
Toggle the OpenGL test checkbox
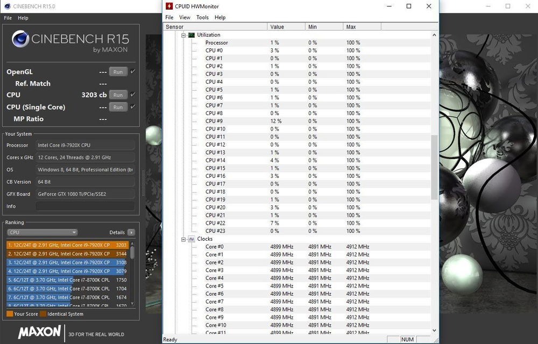coord(133,71)
